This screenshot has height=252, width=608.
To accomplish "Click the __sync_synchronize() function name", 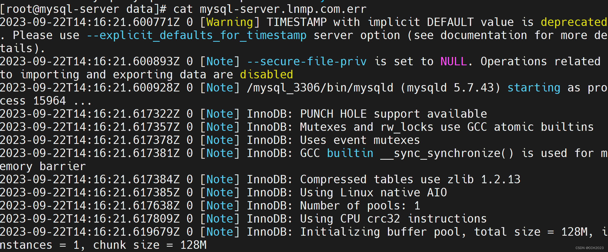I will click(x=447, y=153).
